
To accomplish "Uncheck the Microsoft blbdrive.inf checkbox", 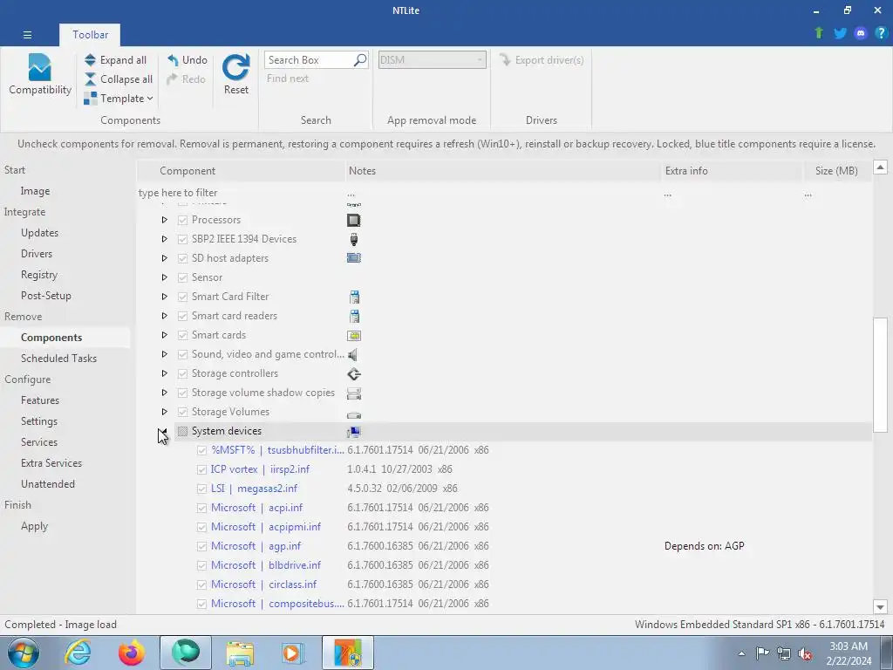I will pyautogui.click(x=201, y=565).
